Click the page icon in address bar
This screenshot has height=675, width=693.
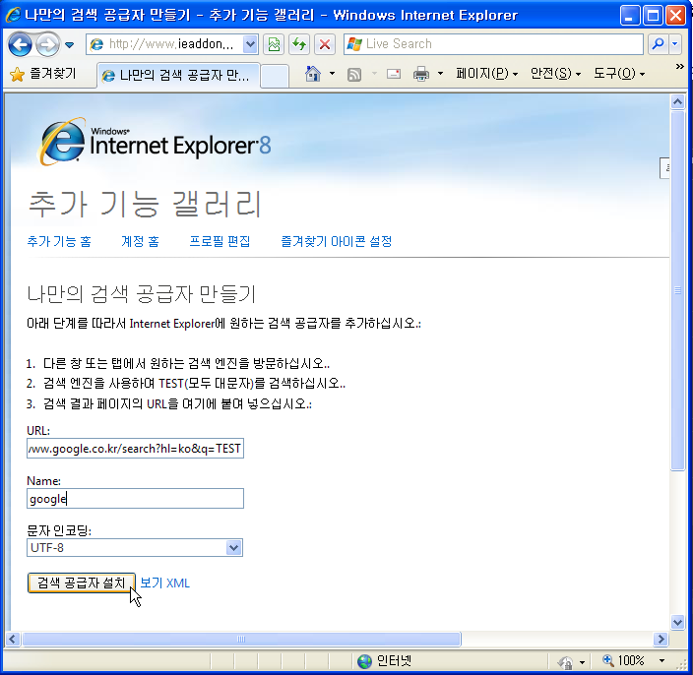(96, 44)
